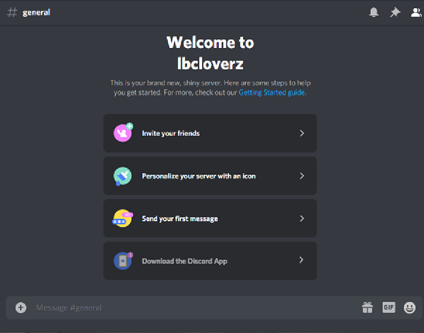Expand Invite your friends chevron
This screenshot has height=333, width=424.
302,133
